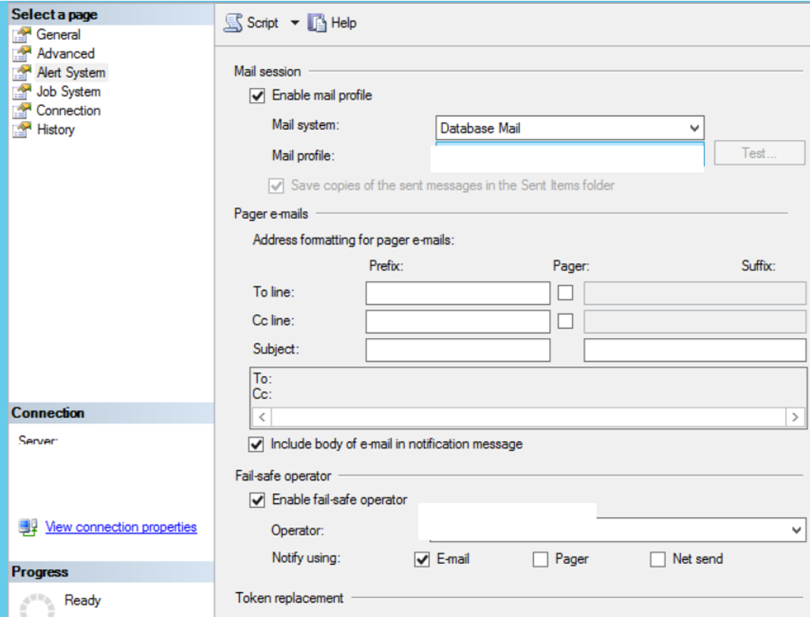Click the Alert System page icon
Image resolution: width=810 pixels, height=617 pixels.
click(x=22, y=73)
